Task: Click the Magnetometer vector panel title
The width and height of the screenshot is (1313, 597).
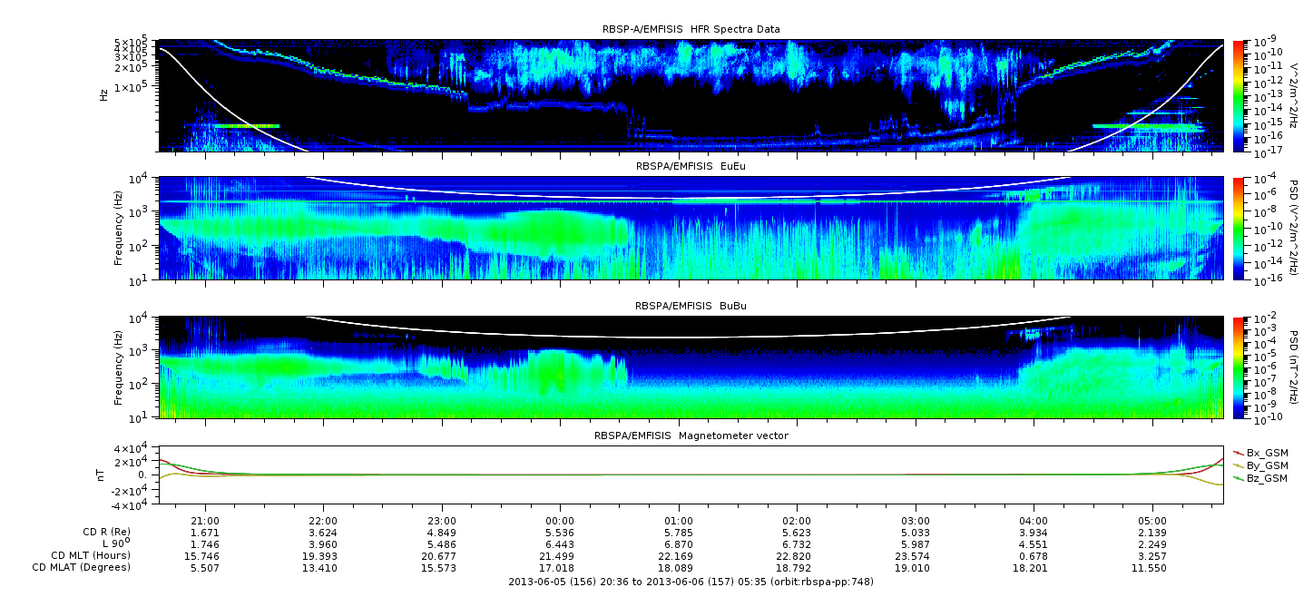Action: [691, 436]
